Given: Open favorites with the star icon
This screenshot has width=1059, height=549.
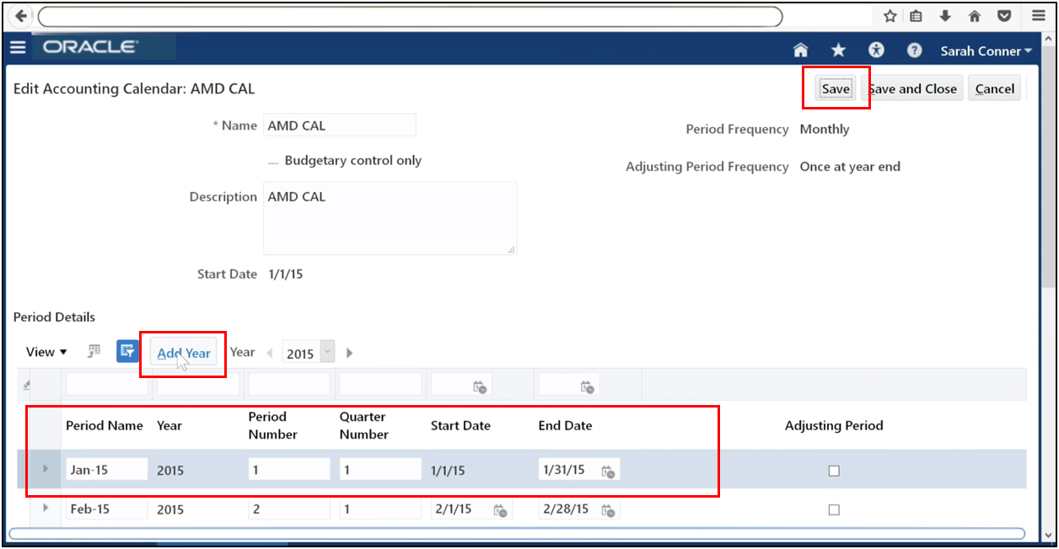Looking at the screenshot, I should 837,51.
